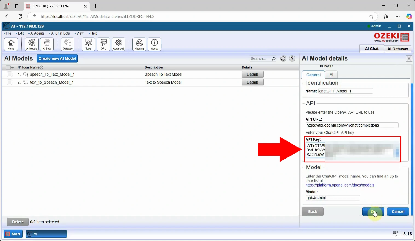The image size is (415, 241).
Task: Open the Tools toolbar icon
Action: coord(88,44)
